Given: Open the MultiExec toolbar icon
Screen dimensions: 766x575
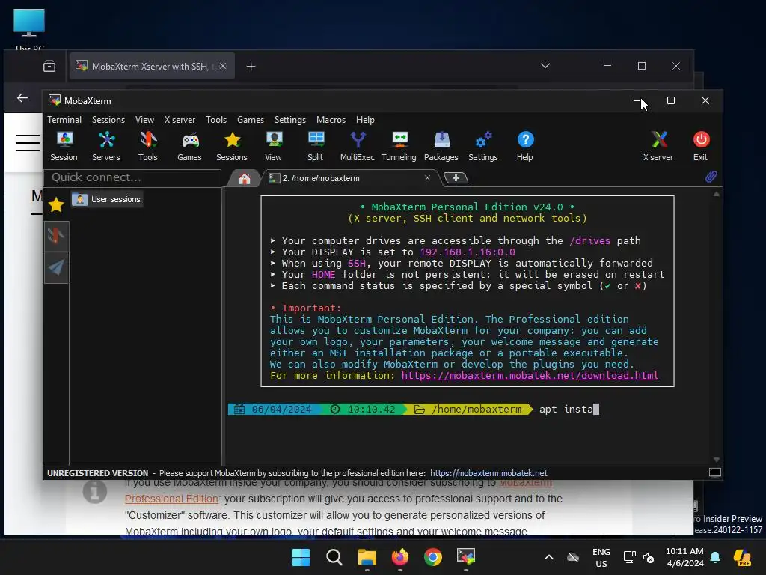Looking at the screenshot, I should pos(358,146).
